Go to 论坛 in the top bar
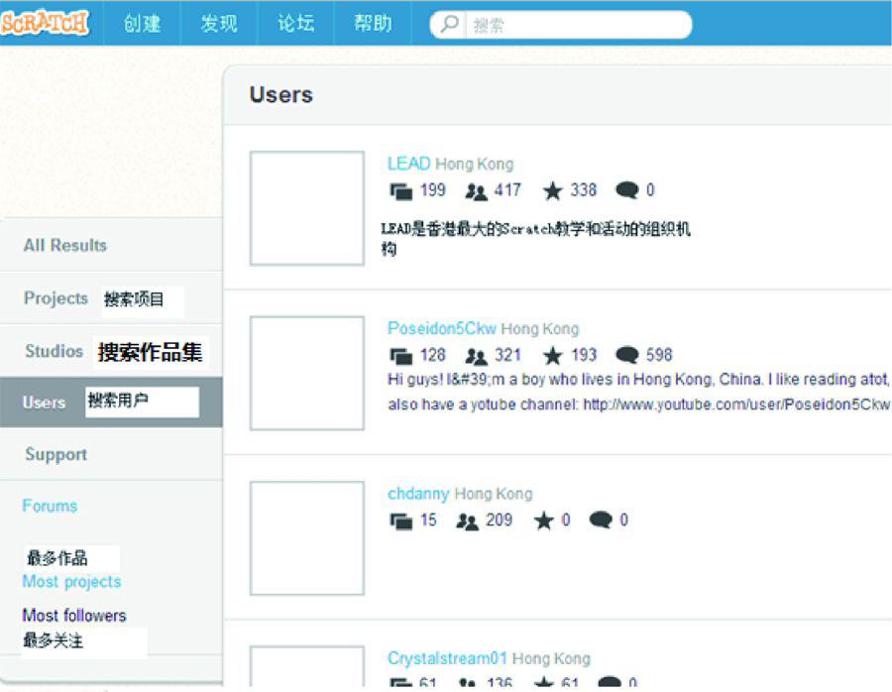892x692 pixels. [295, 24]
